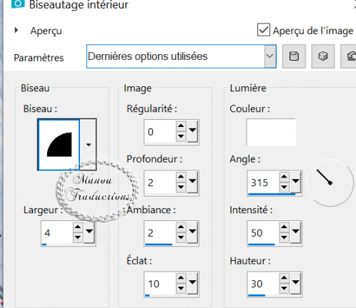Open the Paramètres presets dropdown
The image size is (356, 308).
[x=270, y=56]
